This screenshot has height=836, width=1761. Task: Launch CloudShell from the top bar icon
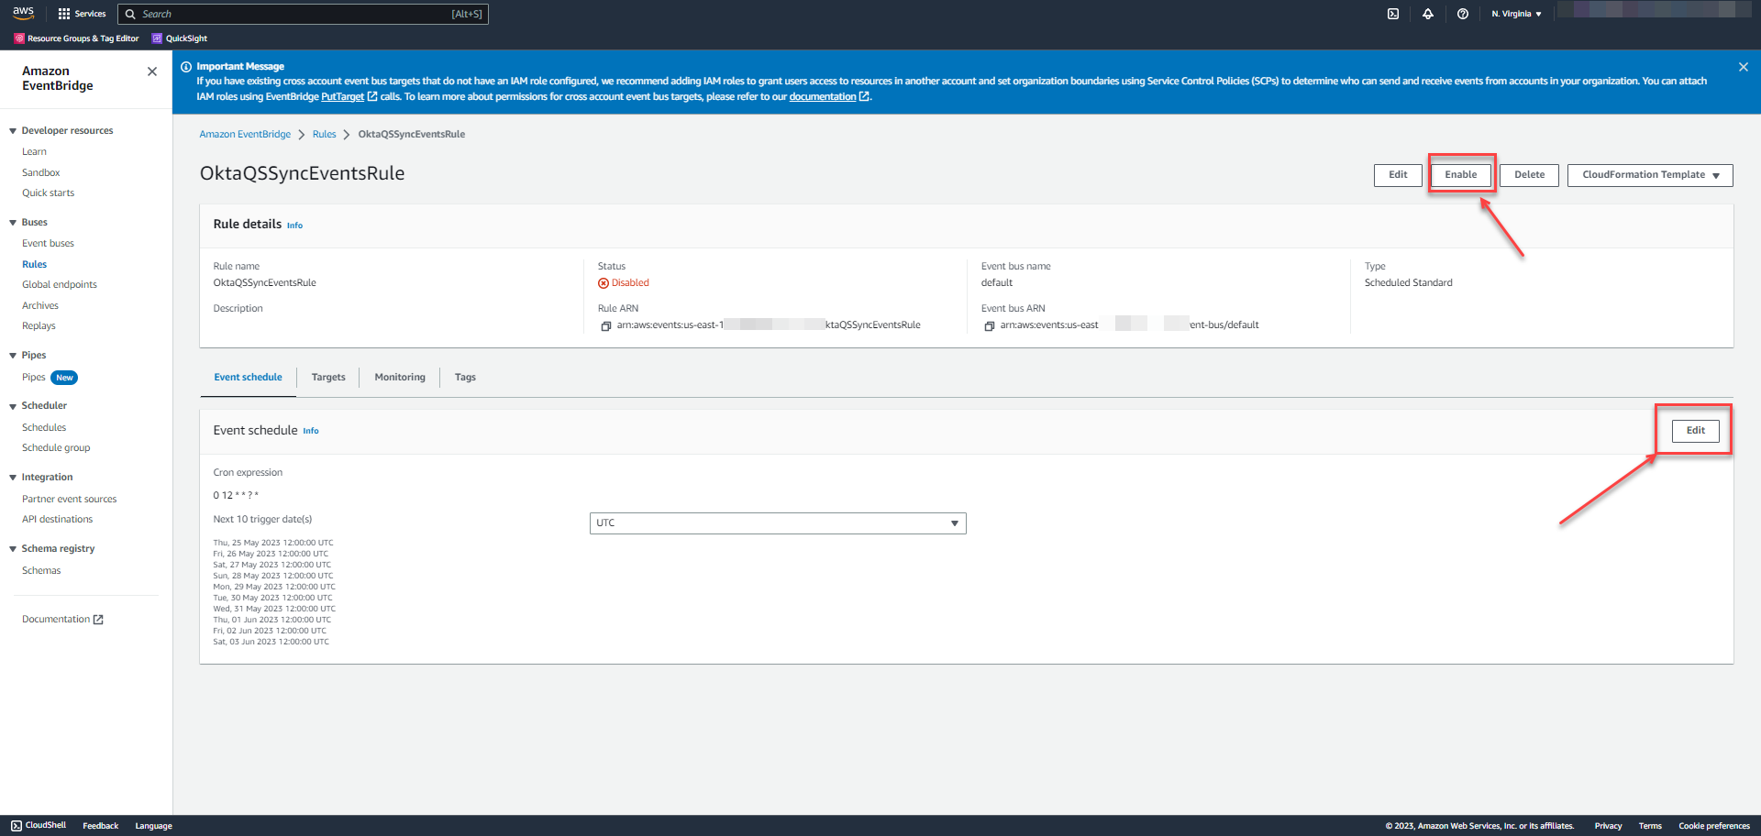pos(1393,14)
